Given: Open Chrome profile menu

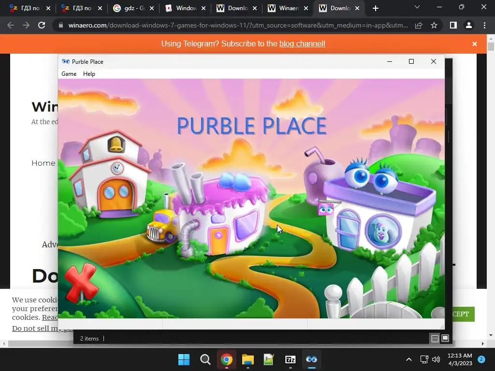Looking at the screenshot, I should [x=469, y=25].
